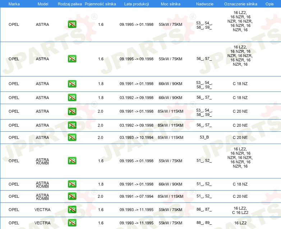Click fuel icon in Astra Kombi 1.8 row
This screenshot has width=281, height=229.
pyautogui.click(x=72, y=184)
